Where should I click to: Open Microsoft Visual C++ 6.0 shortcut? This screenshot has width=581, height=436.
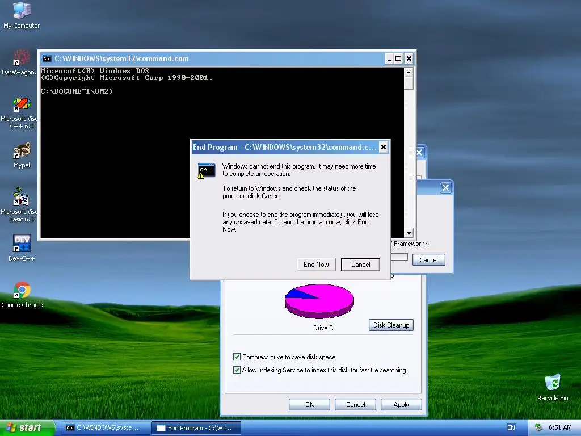19,113
